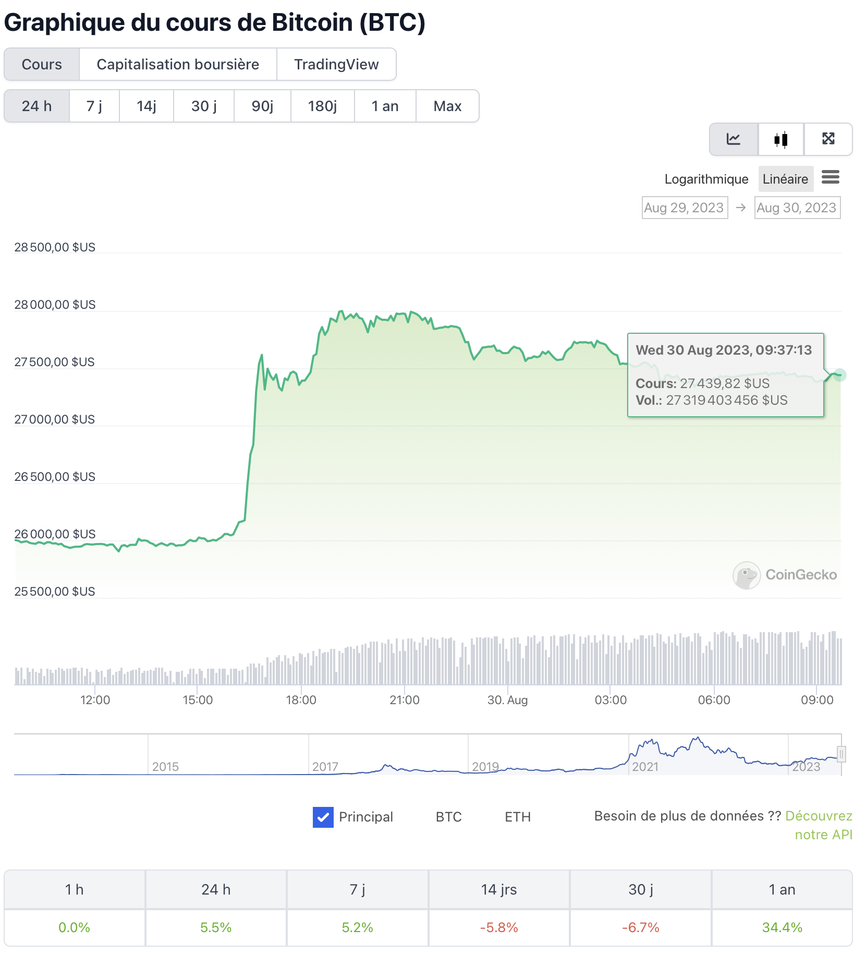This screenshot has width=866, height=954.
Task: Toggle the ETH comparison option
Action: (x=517, y=817)
